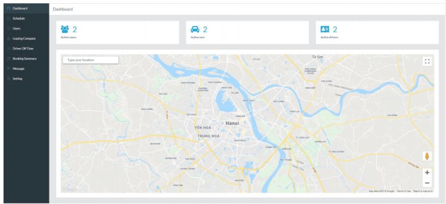Open the Terms of Use link
Viewport: 446px width, 204px height.
point(404,191)
